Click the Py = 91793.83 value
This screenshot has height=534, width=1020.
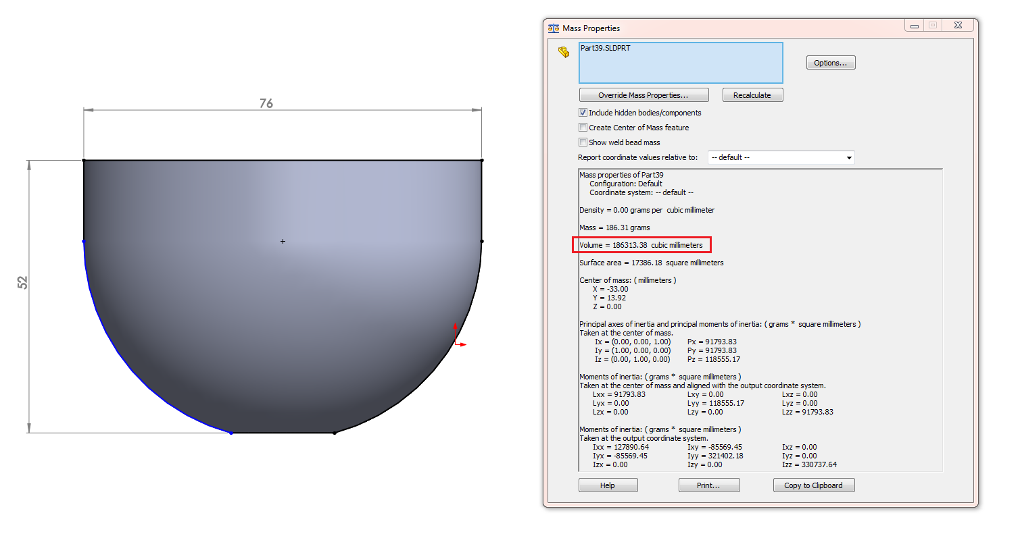coord(712,350)
